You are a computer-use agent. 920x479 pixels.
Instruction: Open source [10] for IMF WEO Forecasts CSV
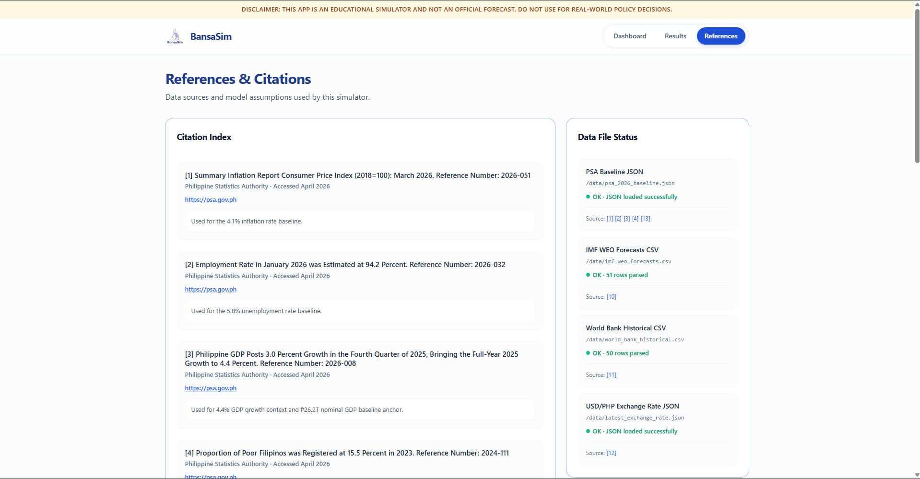click(x=612, y=297)
